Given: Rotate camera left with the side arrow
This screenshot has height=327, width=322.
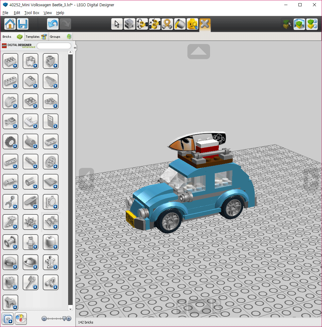Looking at the screenshot, I should [x=86, y=179].
